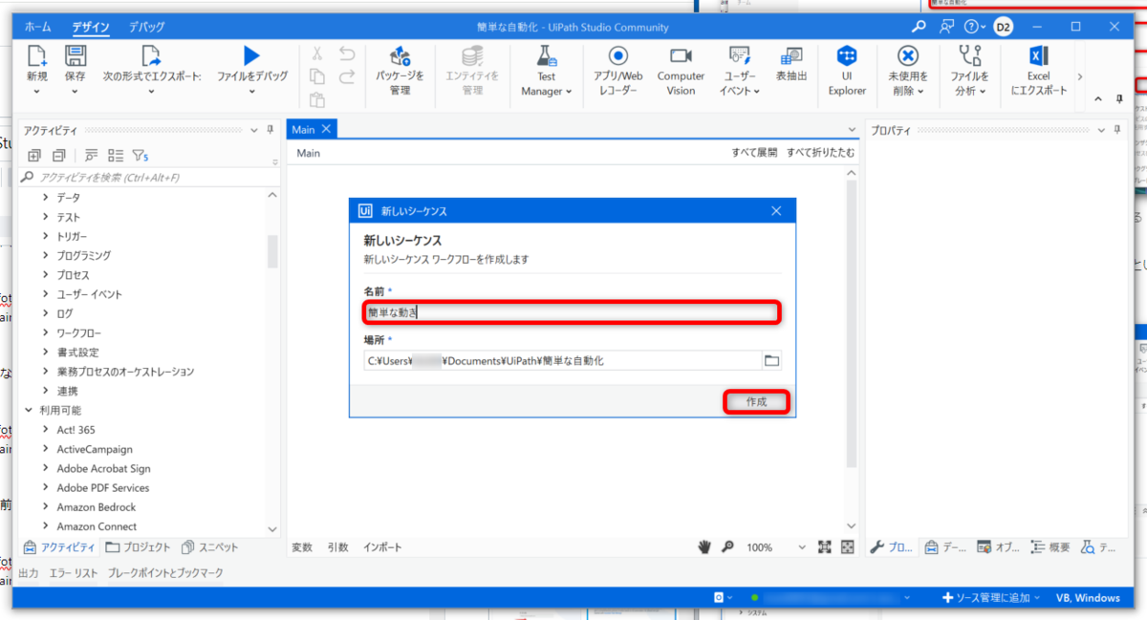Click the 名前 input field
Screen dimensions: 1147x620
[573, 312]
